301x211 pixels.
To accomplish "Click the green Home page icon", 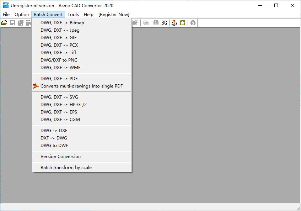I will point(183,23).
